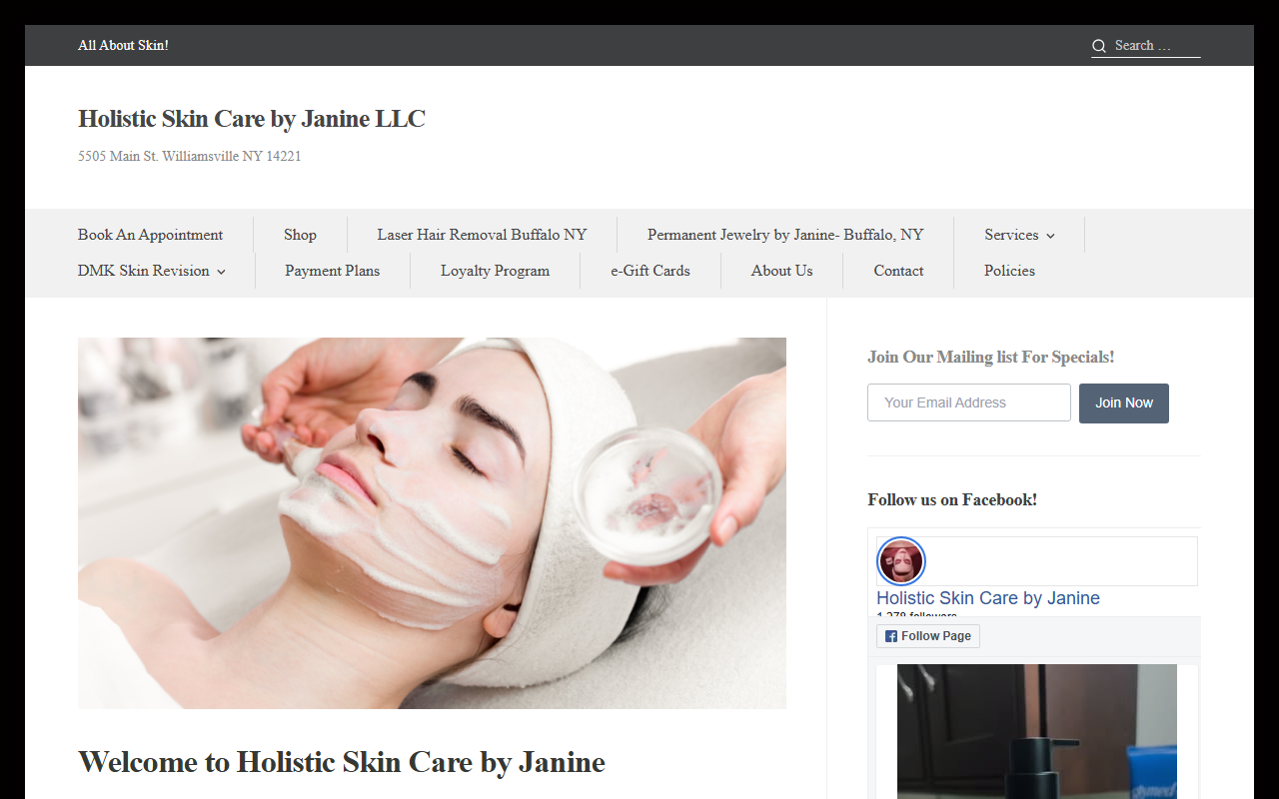
Task: Open the Facebook feed post image
Action: click(x=1037, y=731)
